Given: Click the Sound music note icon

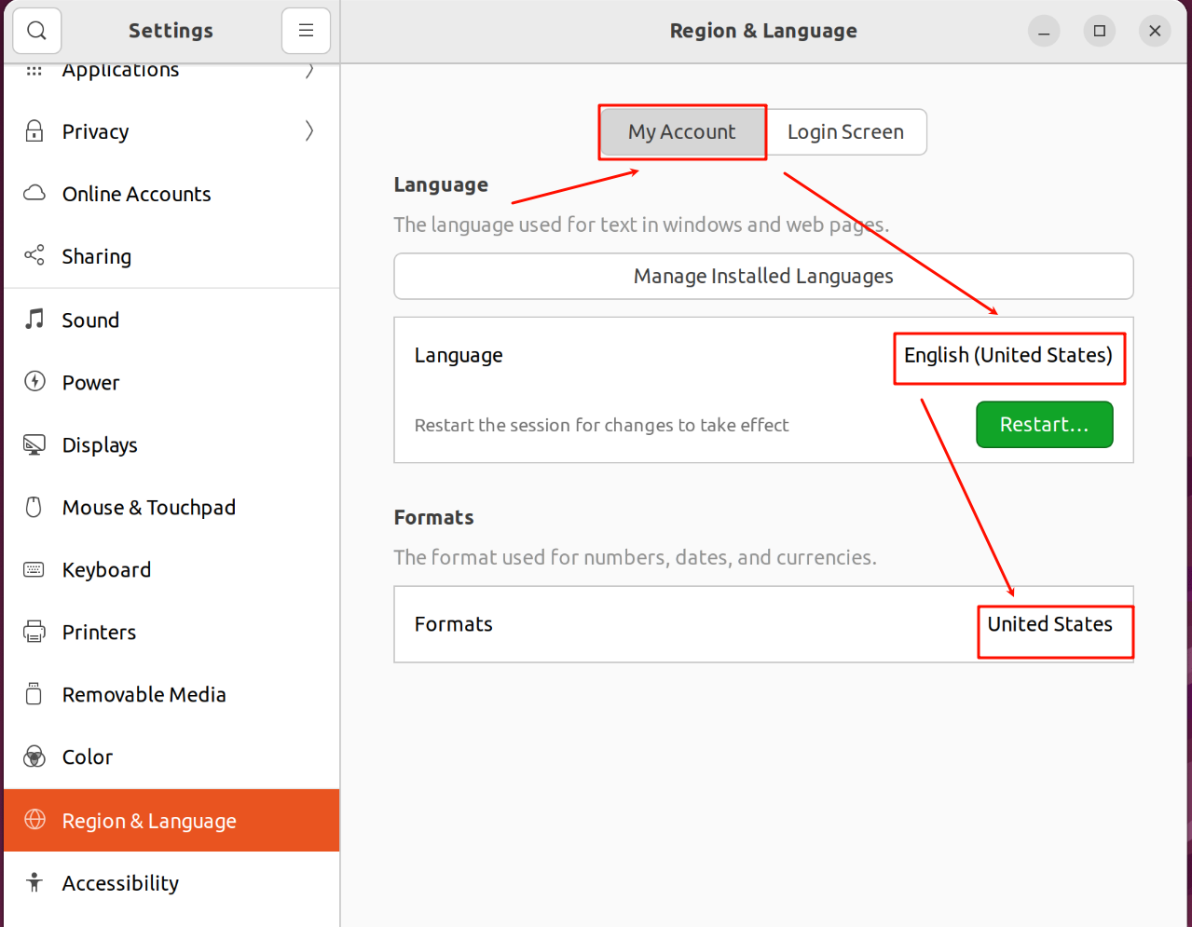Looking at the screenshot, I should pos(34,320).
